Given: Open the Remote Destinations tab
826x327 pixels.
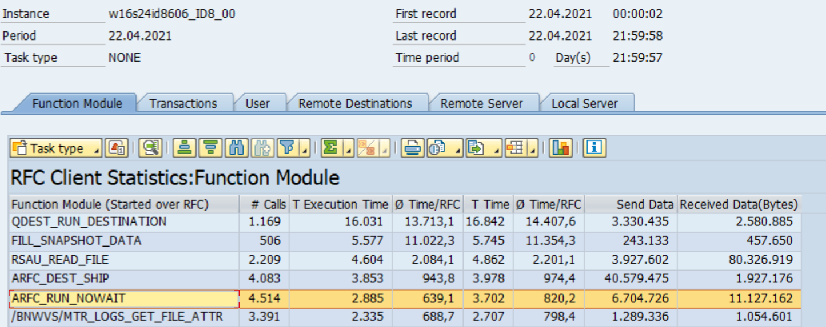Looking at the screenshot, I should click(x=355, y=103).
